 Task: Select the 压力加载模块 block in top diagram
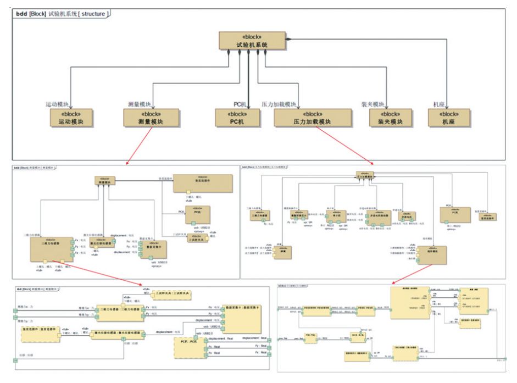pyautogui.click(x=313, y=118)
